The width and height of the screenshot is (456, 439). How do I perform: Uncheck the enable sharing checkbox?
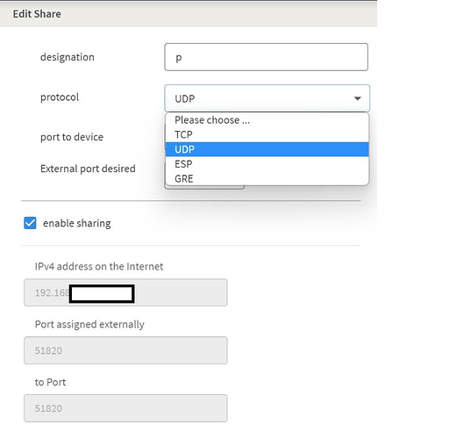click(30, 223)
